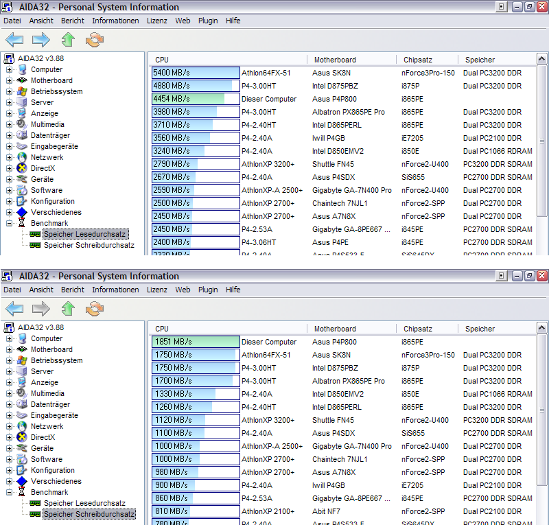Open Lizenz menu in lower window

point(157,290)
